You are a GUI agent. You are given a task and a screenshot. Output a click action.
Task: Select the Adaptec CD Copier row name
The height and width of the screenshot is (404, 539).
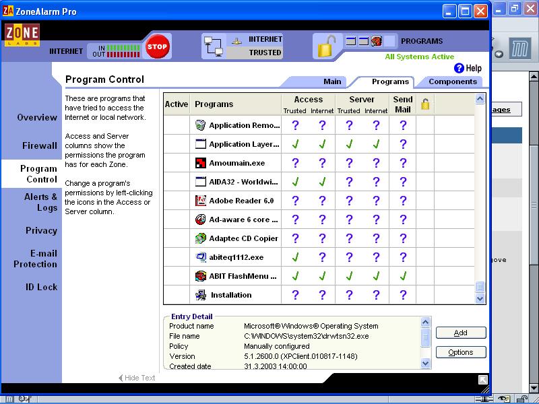[x=243, y=238]
